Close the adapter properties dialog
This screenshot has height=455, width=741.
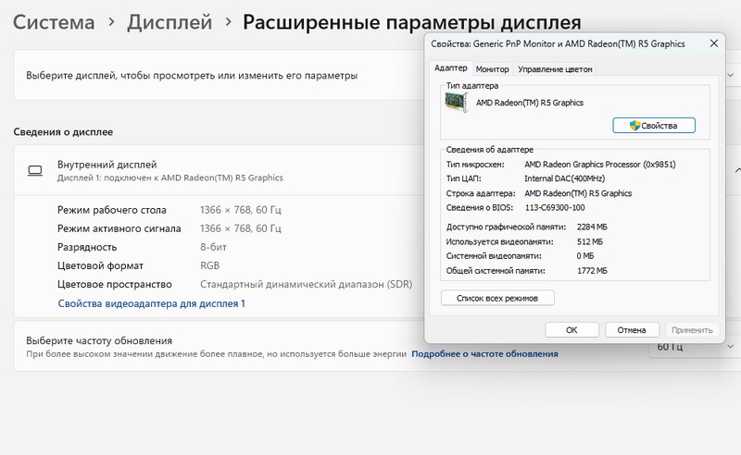tap(713, 43)
